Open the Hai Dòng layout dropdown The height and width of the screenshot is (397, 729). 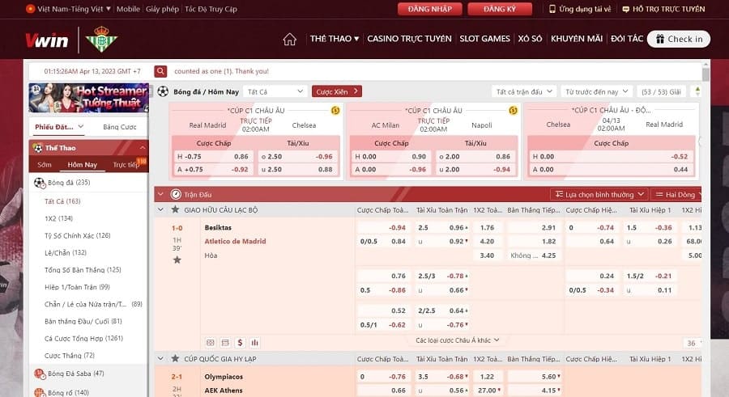tap(676, 194)
